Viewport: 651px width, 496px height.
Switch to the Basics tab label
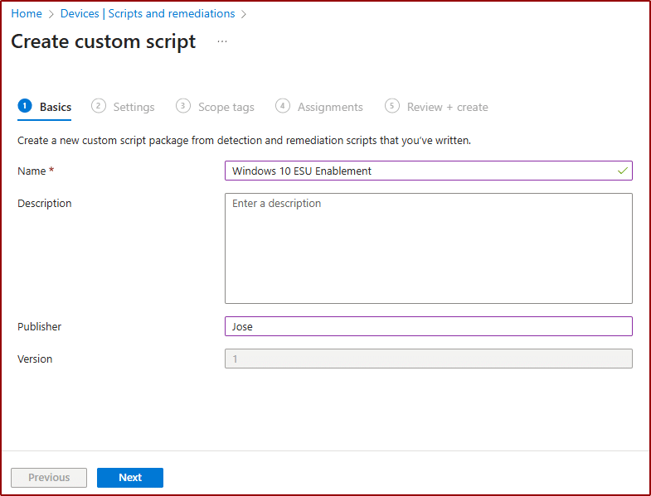[x=56, y=107]
